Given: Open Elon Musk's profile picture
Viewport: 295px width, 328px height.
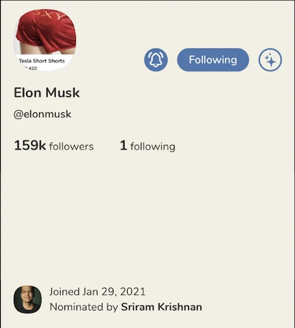Looking at the screenshot, I should [45, 40].
